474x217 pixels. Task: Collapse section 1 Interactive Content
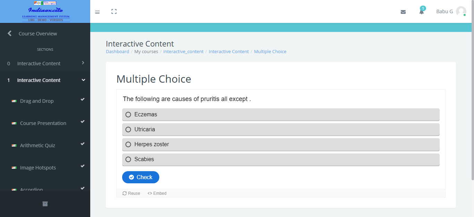pos(83,80)
